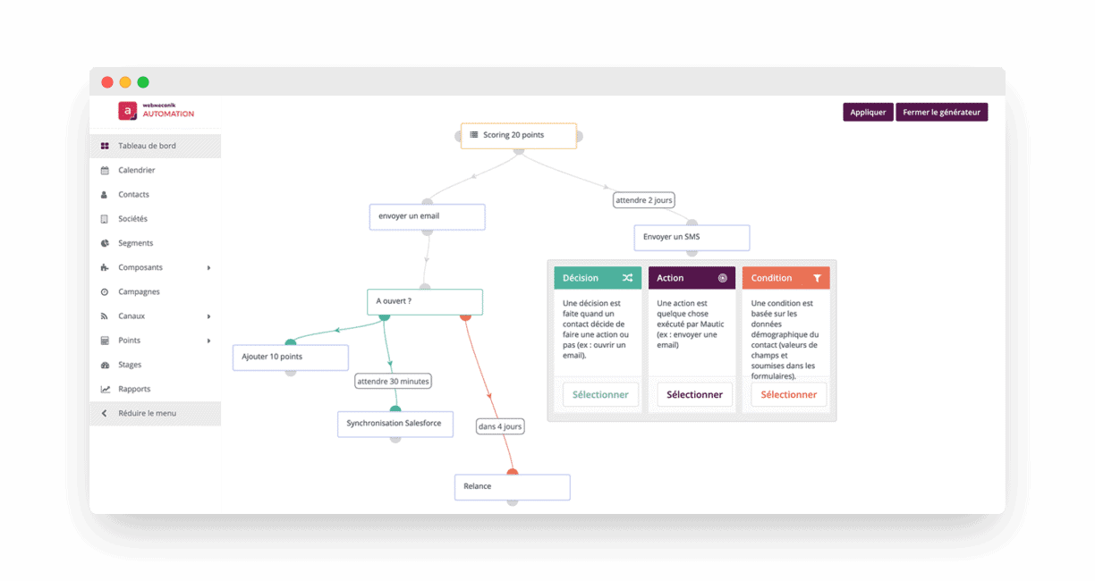The image size is (1095, 581).
Task: Click Sélectionner under Décision
Action: click(600, 394)
